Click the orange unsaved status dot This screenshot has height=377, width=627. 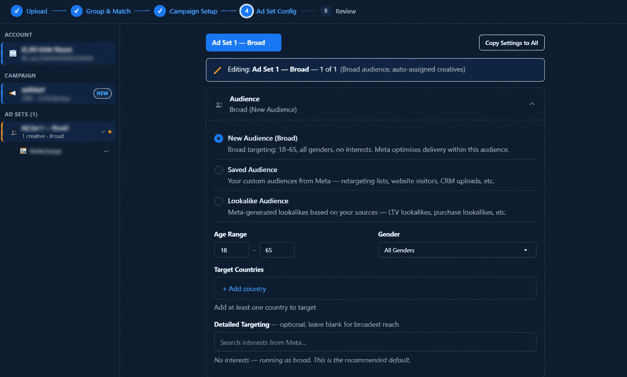coord(110,132)
